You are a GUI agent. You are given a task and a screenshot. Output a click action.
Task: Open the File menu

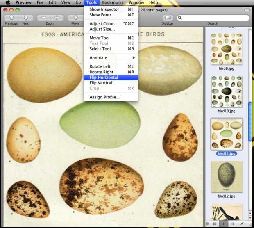pyautogui.click(x=40, y=2)
